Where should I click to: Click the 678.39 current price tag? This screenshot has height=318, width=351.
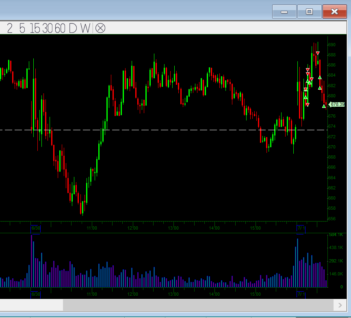(x=337, y=104)
